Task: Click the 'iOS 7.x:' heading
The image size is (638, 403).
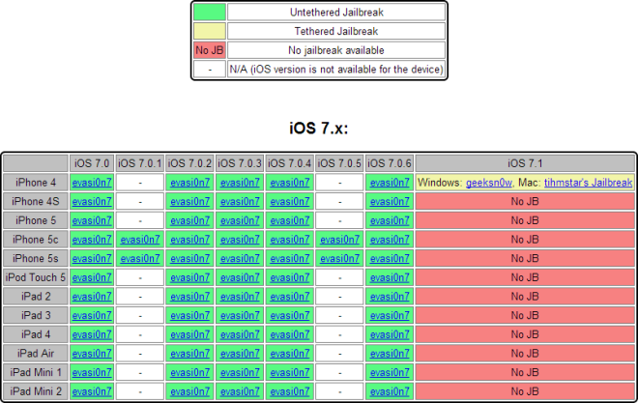Action: (x=319, y=129)
